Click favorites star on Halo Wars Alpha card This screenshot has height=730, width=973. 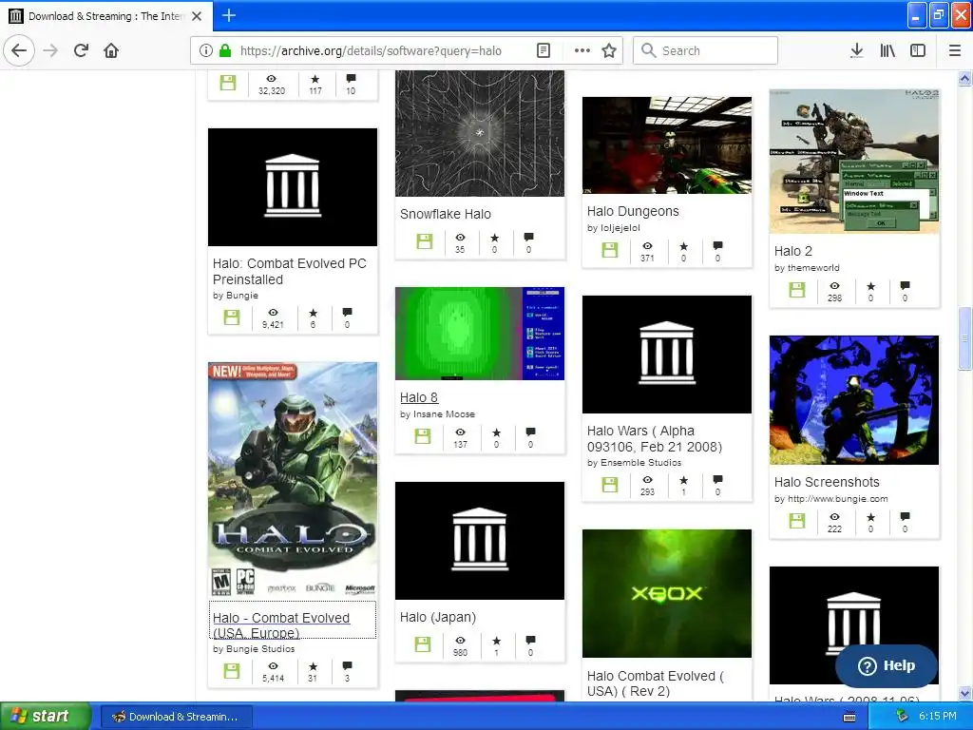(684, 480)
